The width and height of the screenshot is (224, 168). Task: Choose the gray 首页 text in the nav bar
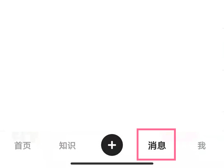click(x=22, y=146)
